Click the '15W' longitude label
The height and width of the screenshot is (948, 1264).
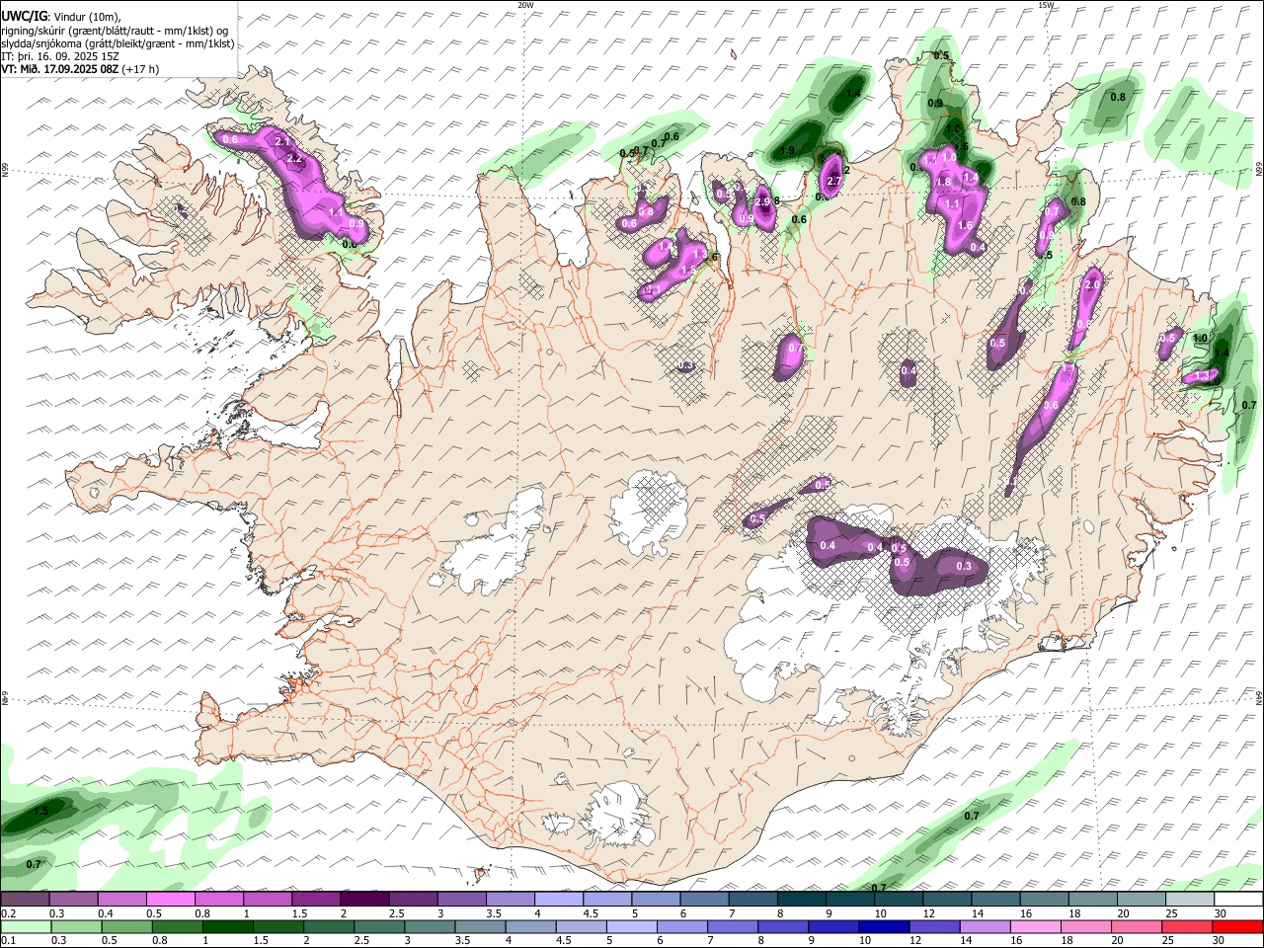[1046, 5]
